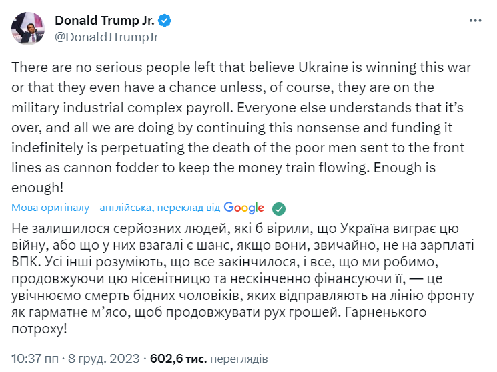
Task: Click Donald Trump Jr.'s profile avatar
Action: pos(27,29)
